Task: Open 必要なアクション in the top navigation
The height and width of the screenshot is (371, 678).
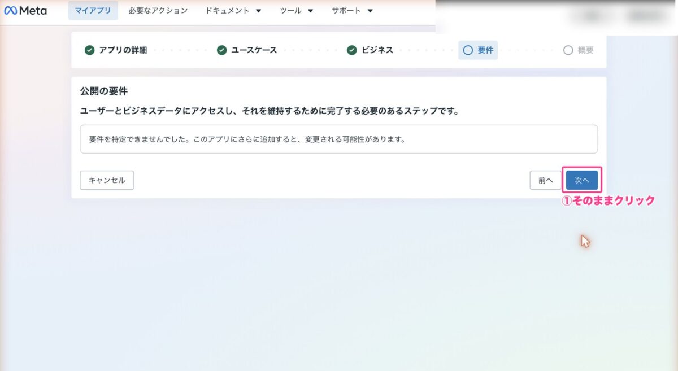Action: click(158, 11)
